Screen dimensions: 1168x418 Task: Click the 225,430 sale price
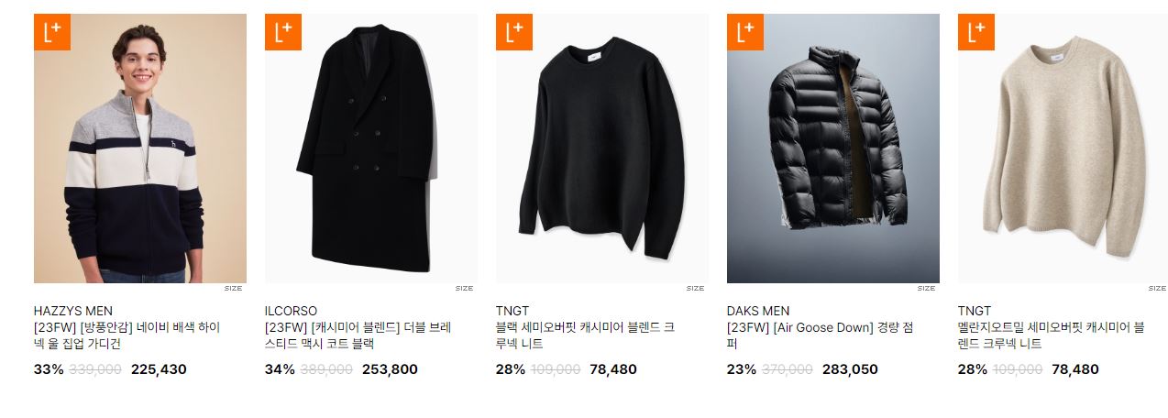159,369
